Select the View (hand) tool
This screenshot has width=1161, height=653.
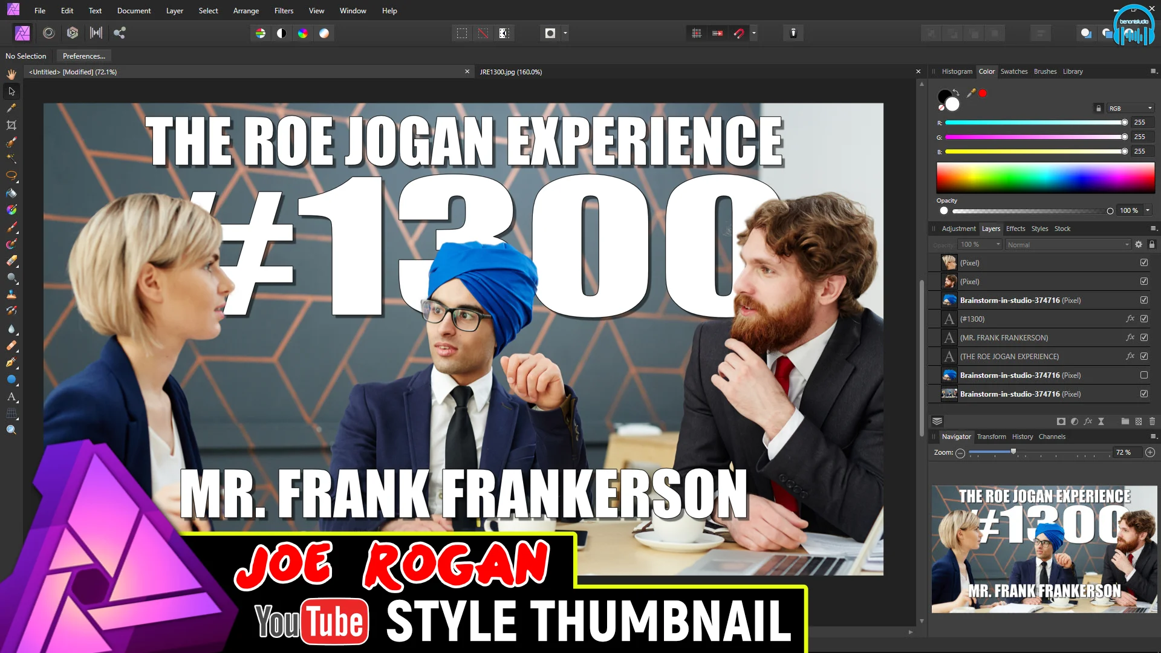[x=11, y=74]
